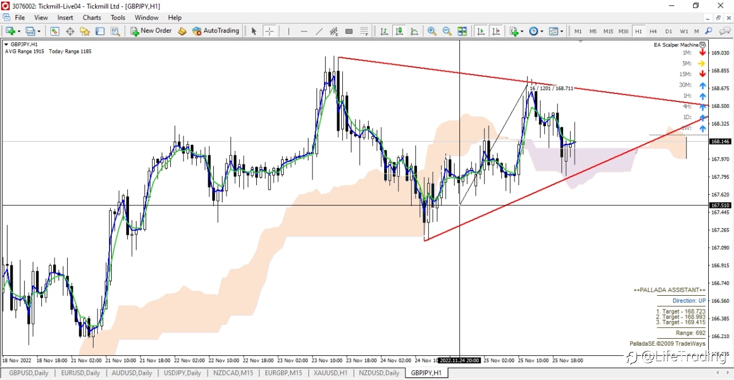Viewport: 734px width, 380px height.
Task: Expand the new chart dropdown arrow
Action: pos(19,31)
